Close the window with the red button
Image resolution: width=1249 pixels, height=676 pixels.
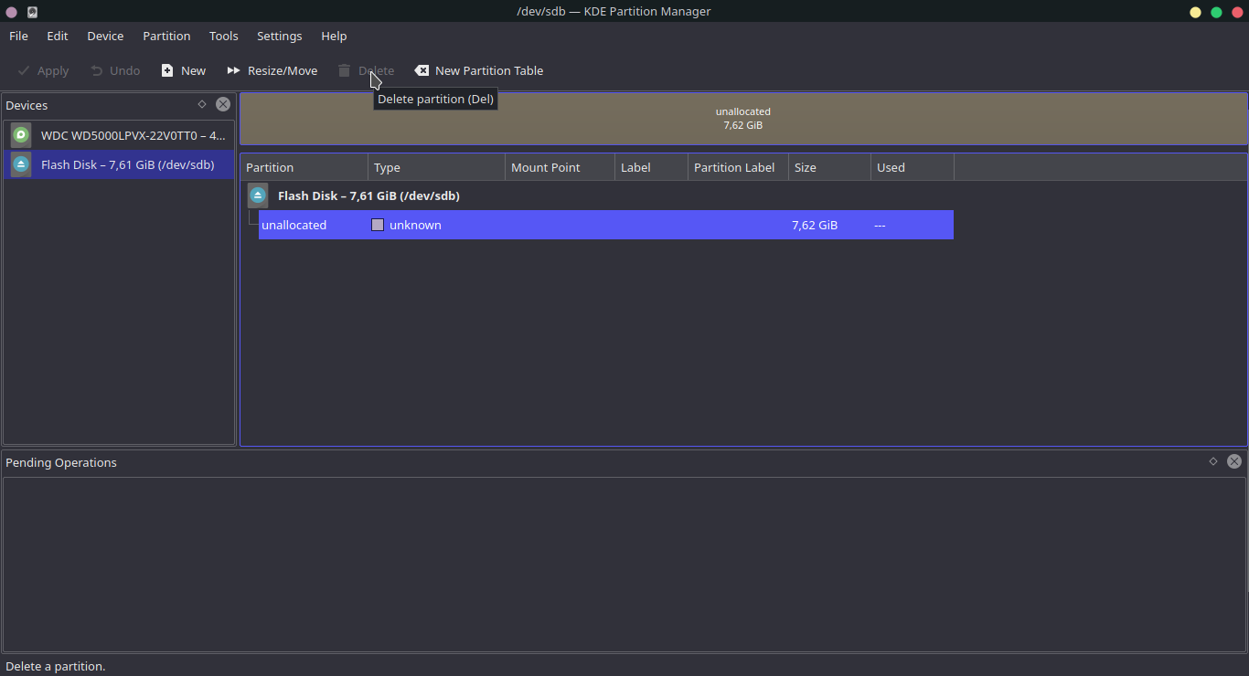[x=1236, y=12]
